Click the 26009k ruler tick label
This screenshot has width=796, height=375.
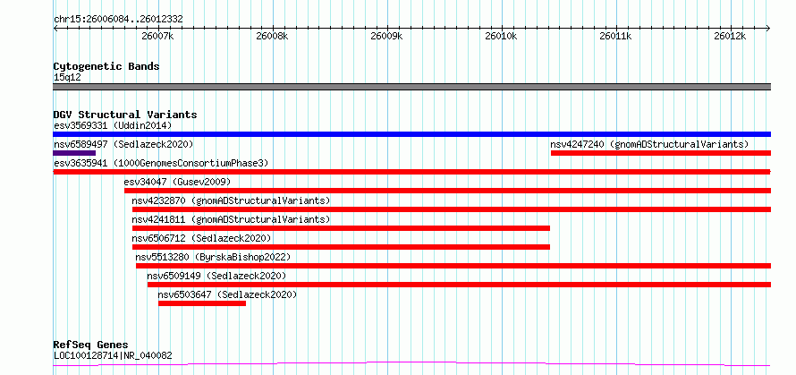(x=387, y=37)
